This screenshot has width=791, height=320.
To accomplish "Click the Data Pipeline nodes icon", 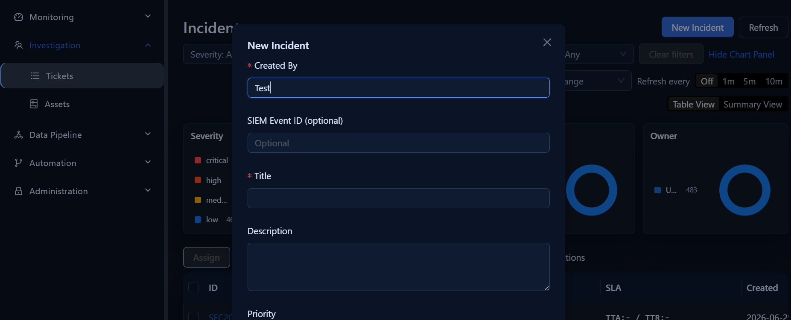I will (18, 135).
